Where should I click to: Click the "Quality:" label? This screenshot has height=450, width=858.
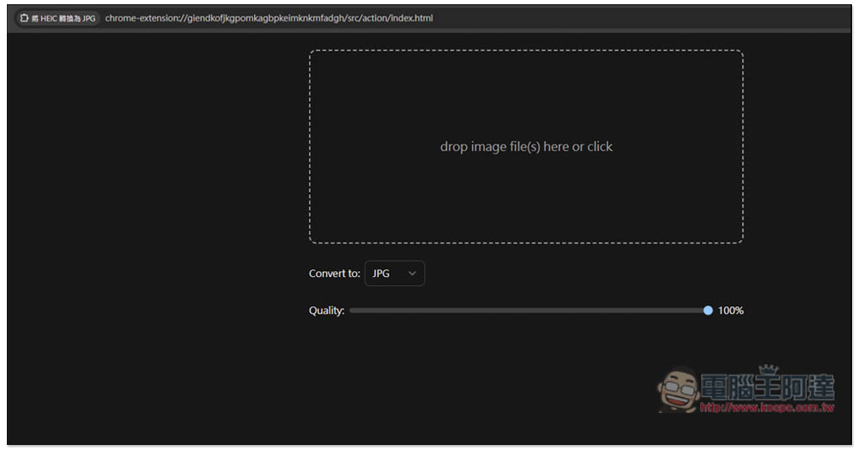(x=327, y=310)
